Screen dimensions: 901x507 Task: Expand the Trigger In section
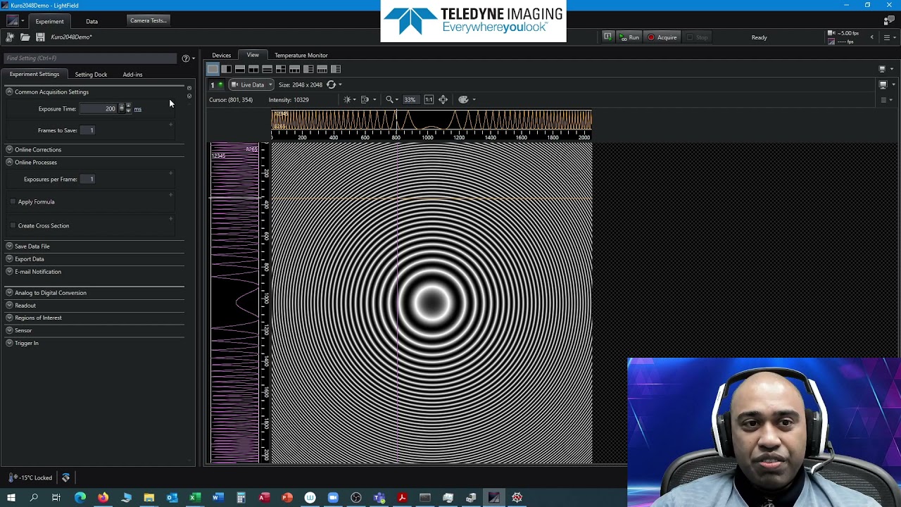coord(9,343)
